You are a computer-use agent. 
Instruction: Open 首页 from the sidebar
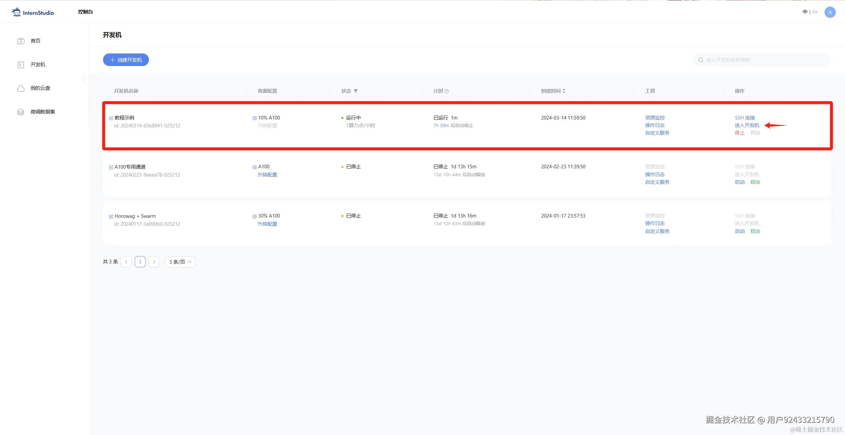pos(35,41)
